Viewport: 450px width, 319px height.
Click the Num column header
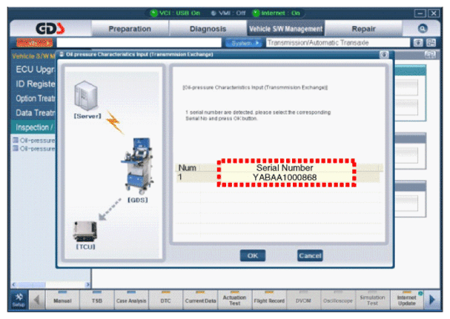tap(188, 168)
